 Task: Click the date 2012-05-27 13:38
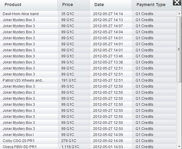[108, 62]
